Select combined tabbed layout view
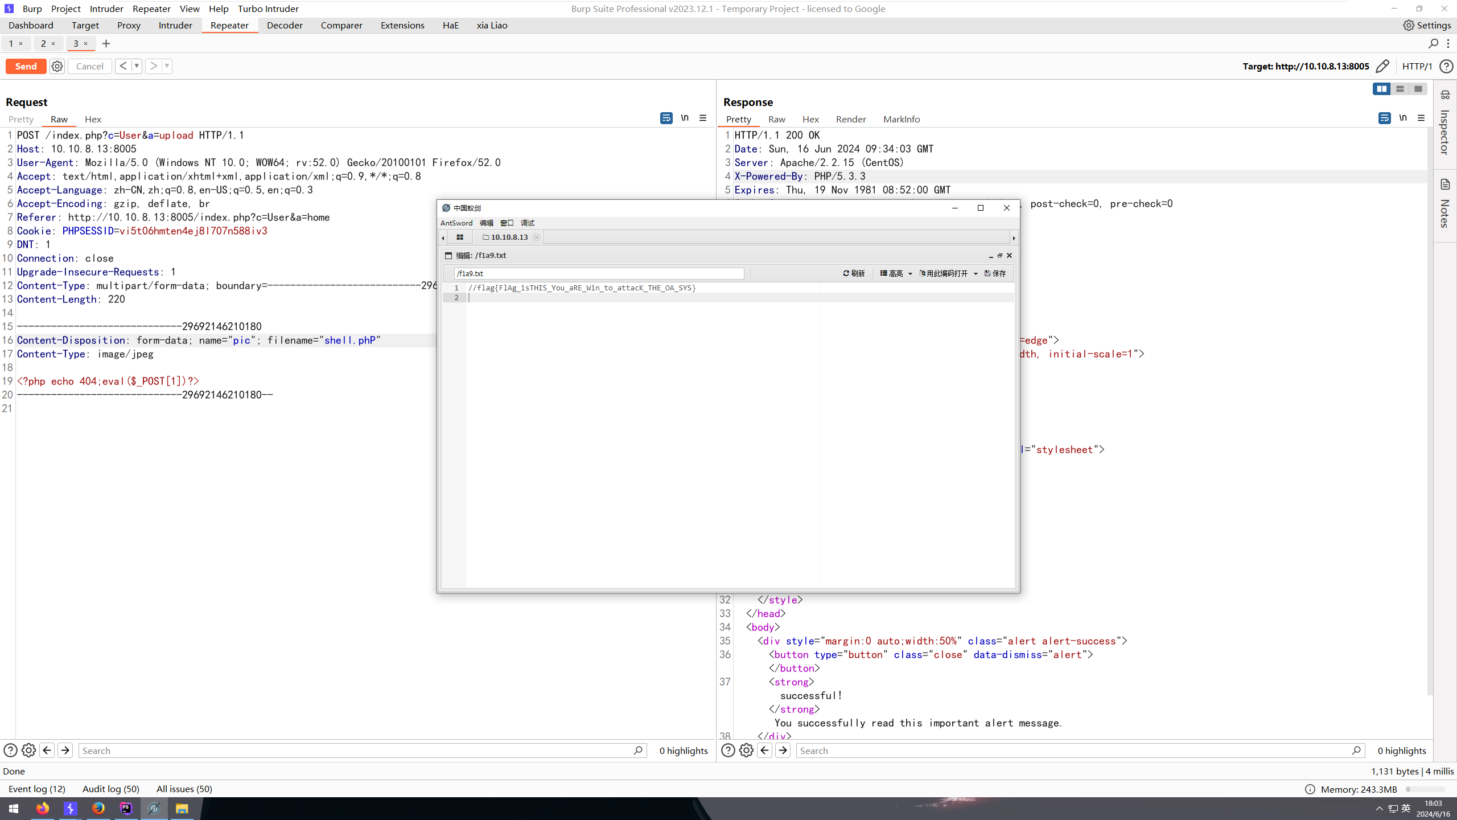Viewport: 1457px width, 820px height. (x=1418, y=89)
